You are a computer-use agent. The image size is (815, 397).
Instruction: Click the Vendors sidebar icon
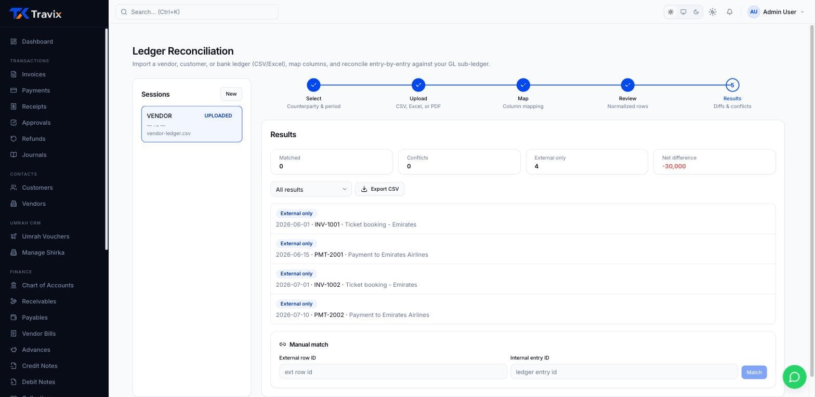(14, 204)
